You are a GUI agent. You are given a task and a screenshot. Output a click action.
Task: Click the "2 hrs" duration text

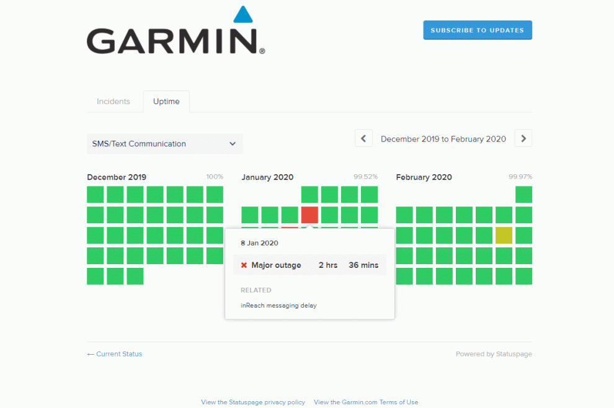click(x=328, y=265)
